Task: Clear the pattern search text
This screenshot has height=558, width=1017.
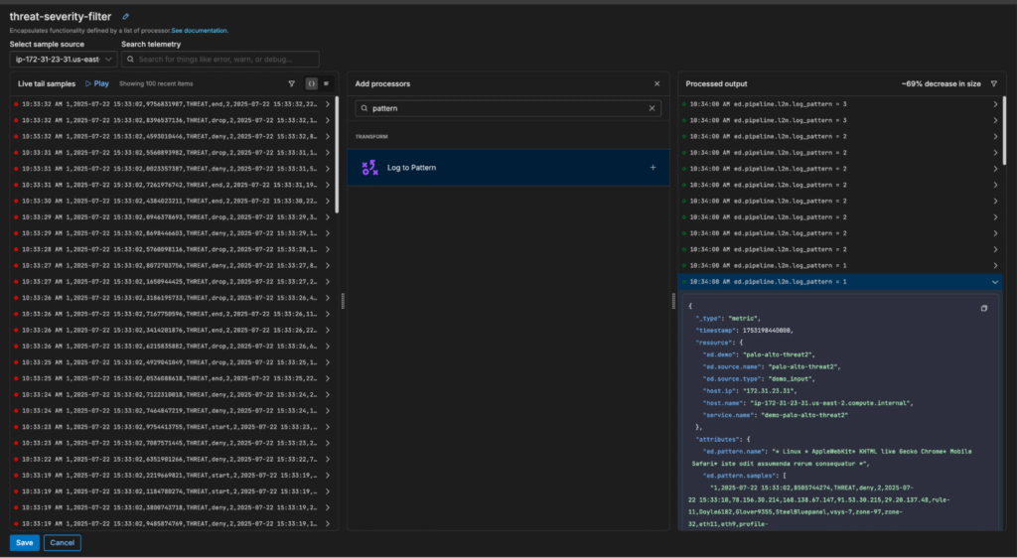Action: tap(653, 108)
